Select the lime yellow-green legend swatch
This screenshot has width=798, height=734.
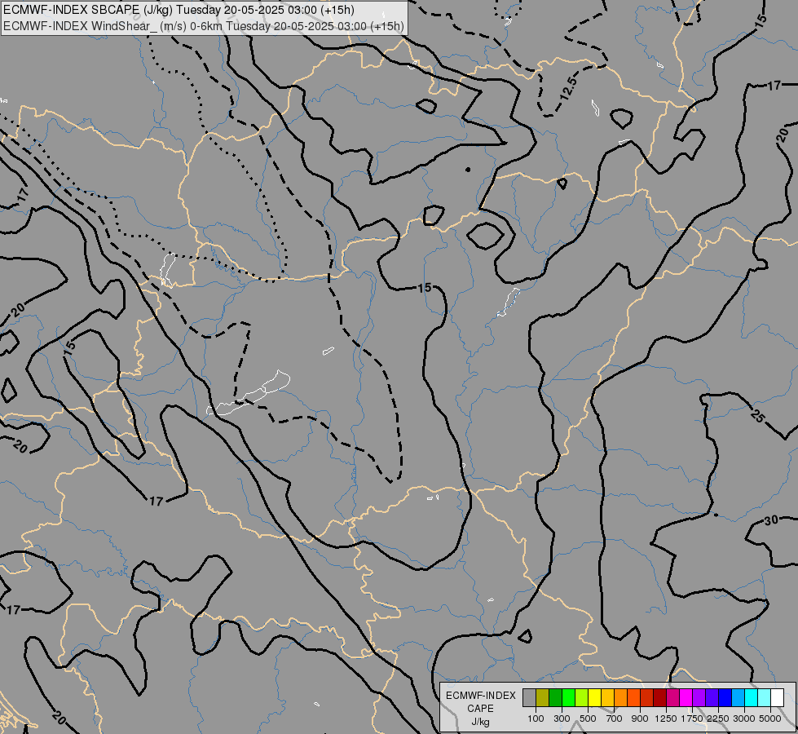(582, 698)
